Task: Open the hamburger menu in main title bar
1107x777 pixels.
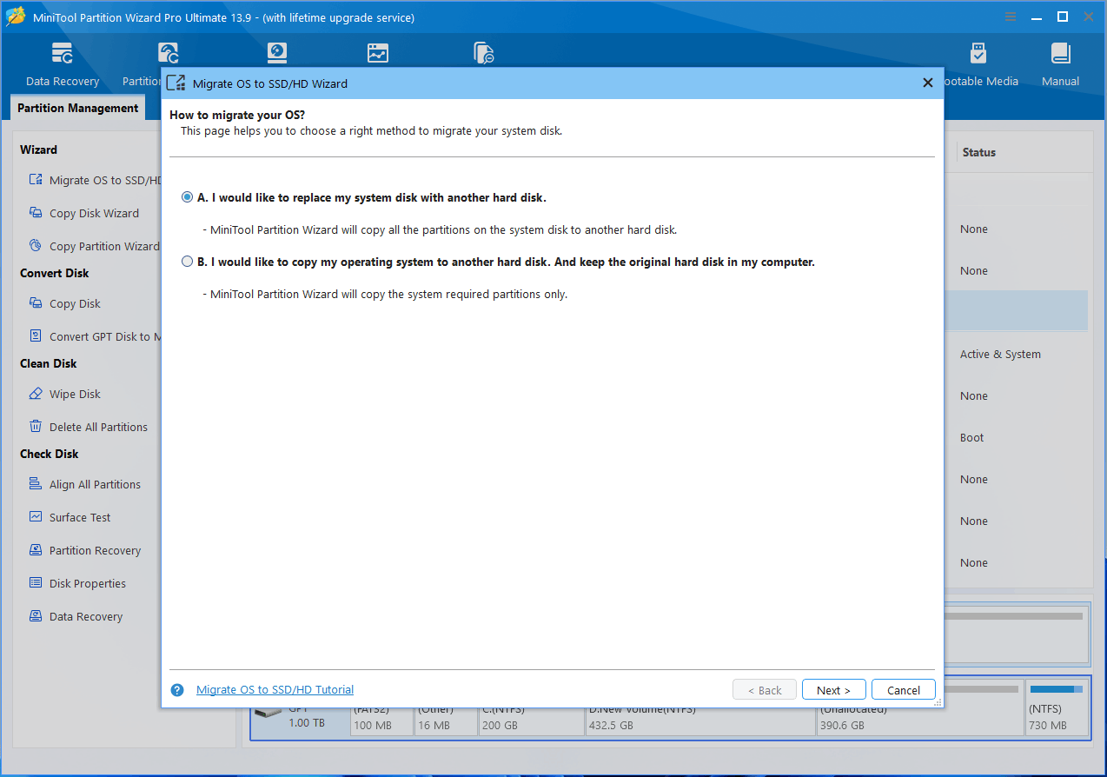Action: pyautogui.click(x=1011, y=17)
